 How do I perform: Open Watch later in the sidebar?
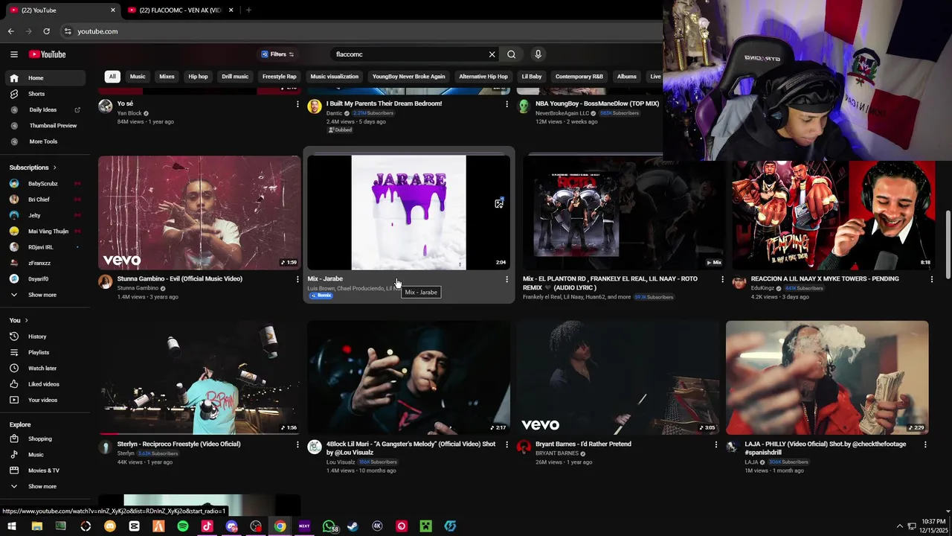click(x=45, y=368)
